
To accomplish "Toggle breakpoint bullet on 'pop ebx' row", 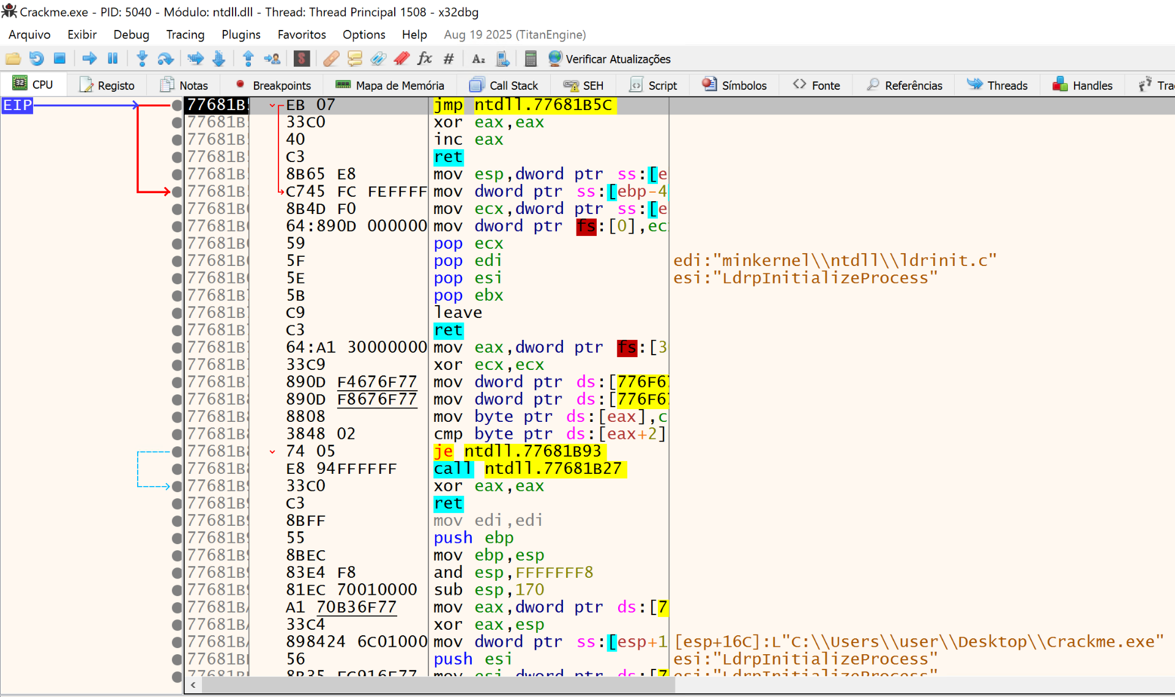I will (177, 296).
